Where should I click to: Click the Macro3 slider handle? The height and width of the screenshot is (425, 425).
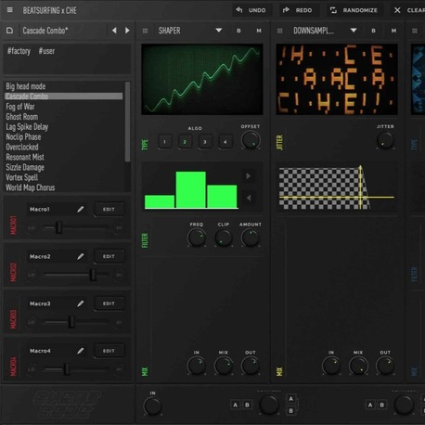(71, 322)
